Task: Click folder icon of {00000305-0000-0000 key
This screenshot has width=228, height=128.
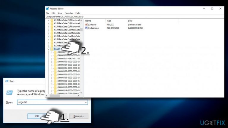Action: pyautogui.click(x=55, y=68)
